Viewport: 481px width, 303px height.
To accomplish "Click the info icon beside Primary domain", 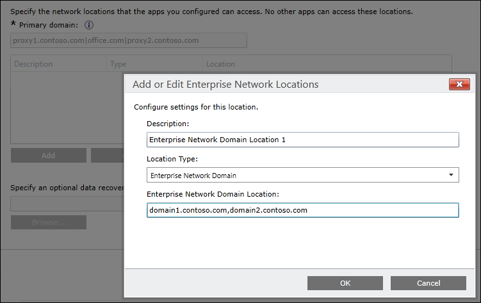I will [x=89, y=25].
